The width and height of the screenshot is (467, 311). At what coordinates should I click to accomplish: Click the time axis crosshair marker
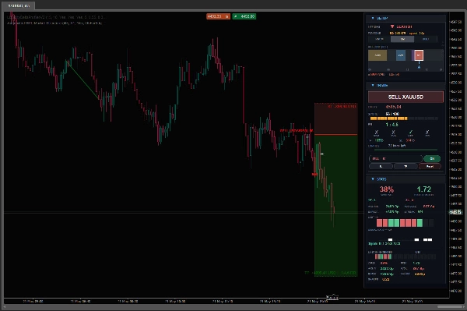click(x=332, y=298)
